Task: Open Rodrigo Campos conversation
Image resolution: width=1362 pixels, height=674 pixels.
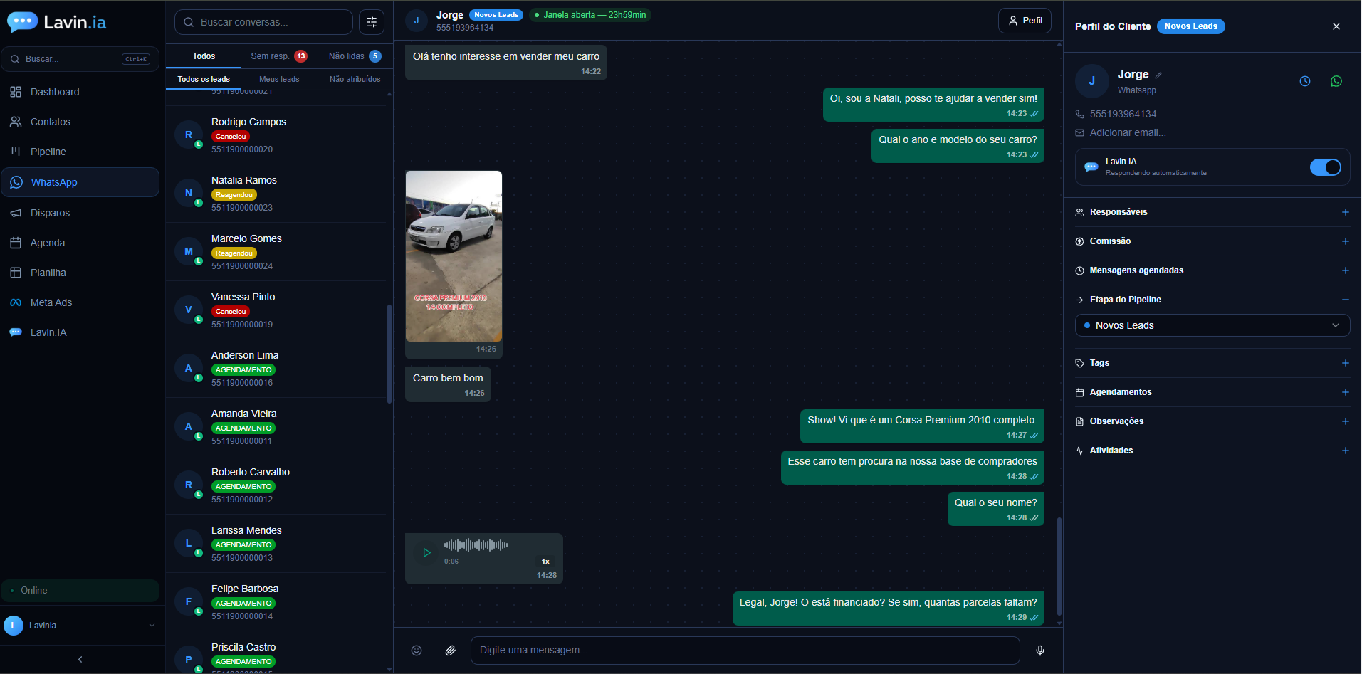Action: tap(276, 135)
